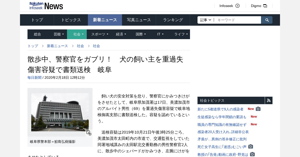This screenshot has height=157, width=300.
Task: Switch to the トピックス tab
Action: point(71,20)
